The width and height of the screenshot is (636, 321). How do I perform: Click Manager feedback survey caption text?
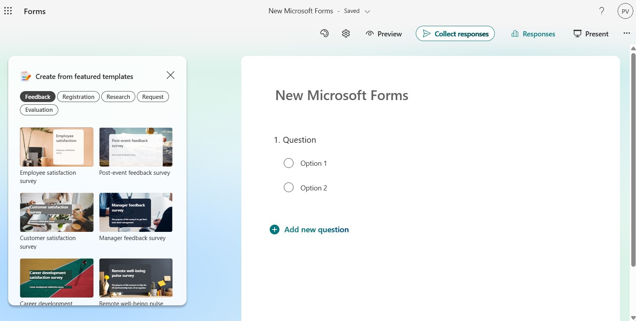tap(132, 238)
